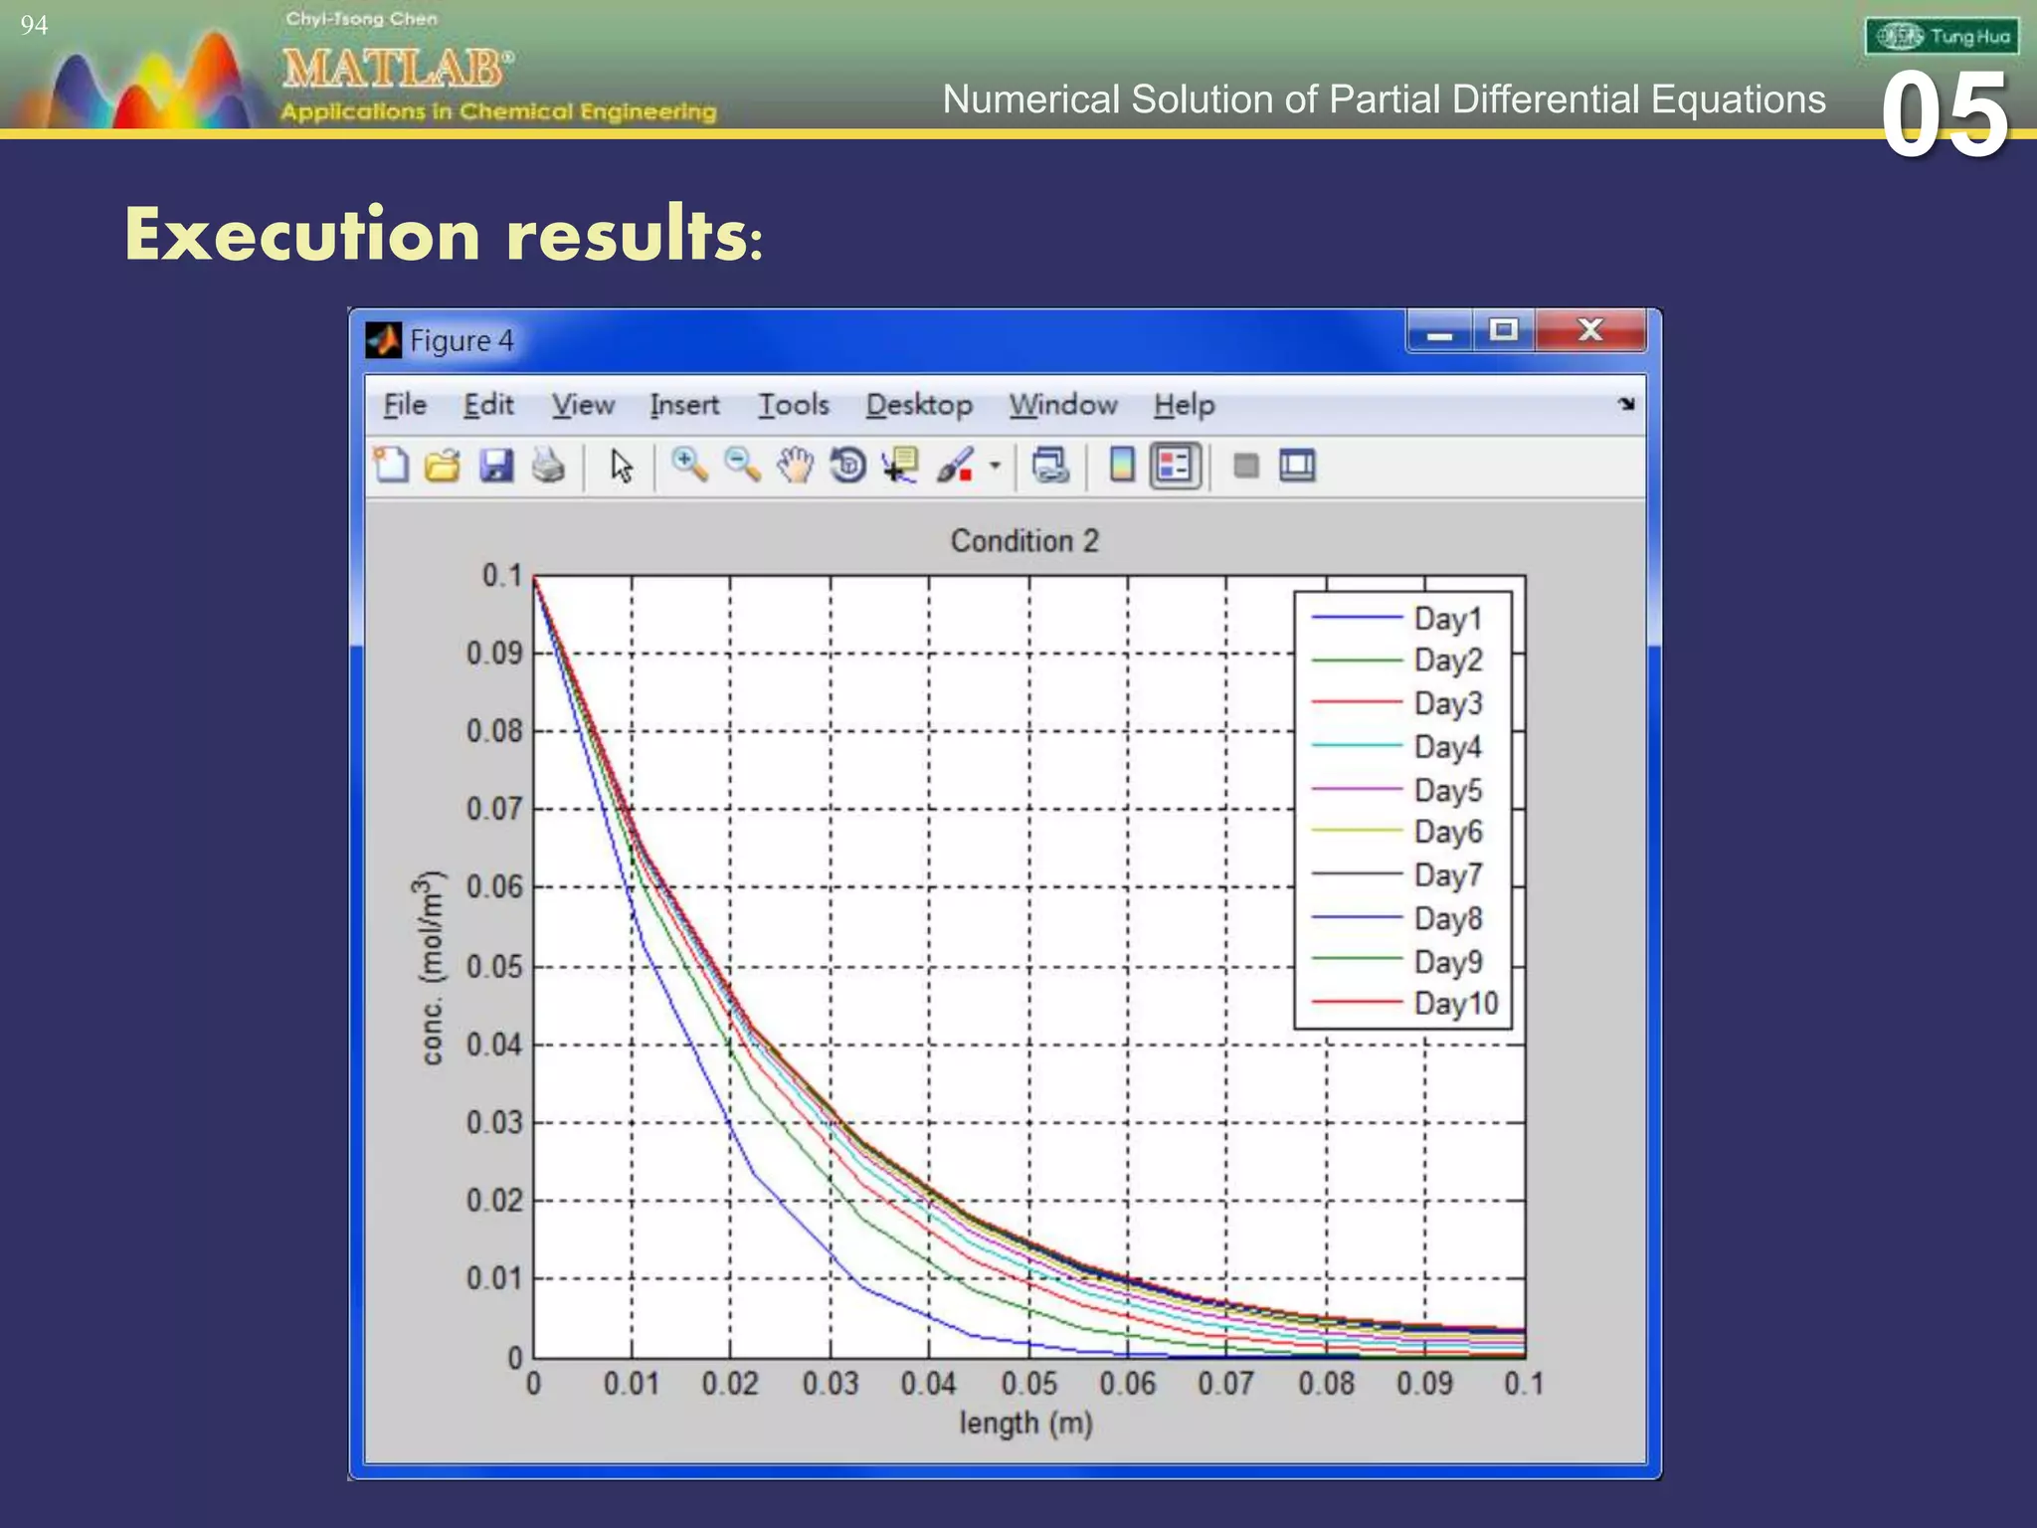
Task: Select the Day7 legend entry
Action: pyautogui.click(x=1397, y=874)
